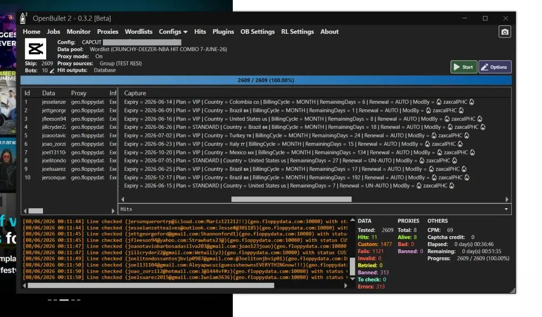
Task: Click the log vertical scrollbar thumb
Action: (352, 266)
